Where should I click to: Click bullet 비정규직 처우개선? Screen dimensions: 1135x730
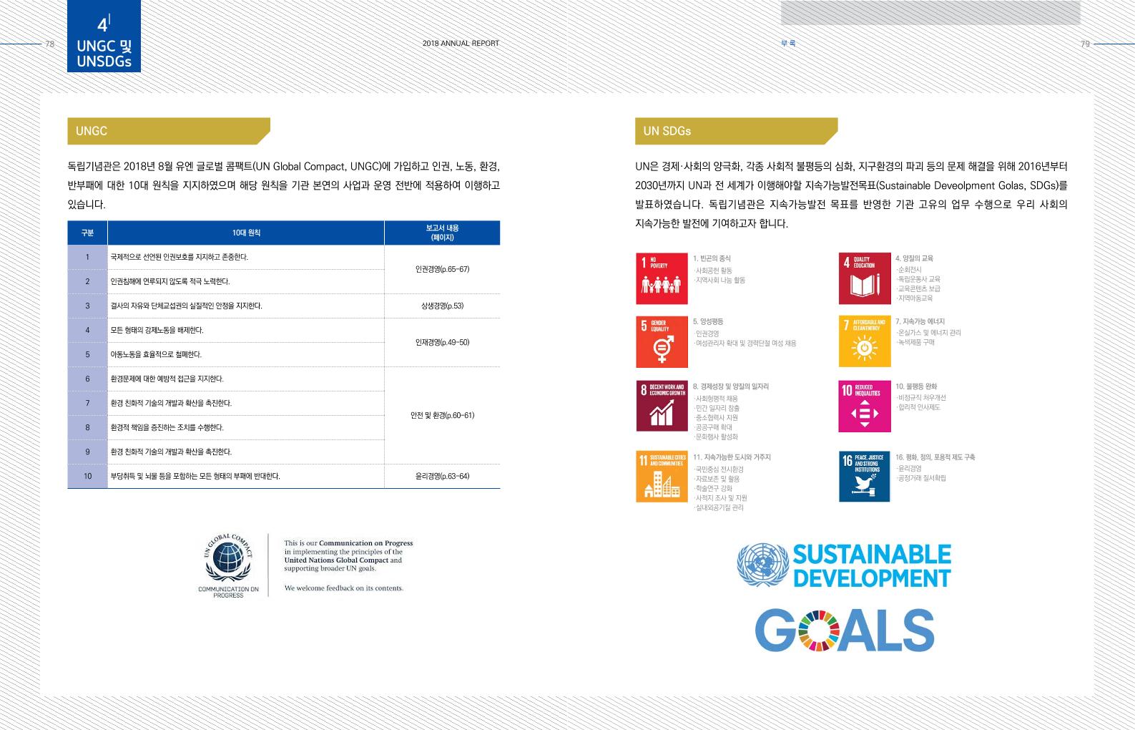coord(920,397)
